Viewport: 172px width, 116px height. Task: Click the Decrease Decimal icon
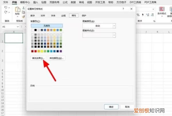pyautogui.click(x=153, y=15)
